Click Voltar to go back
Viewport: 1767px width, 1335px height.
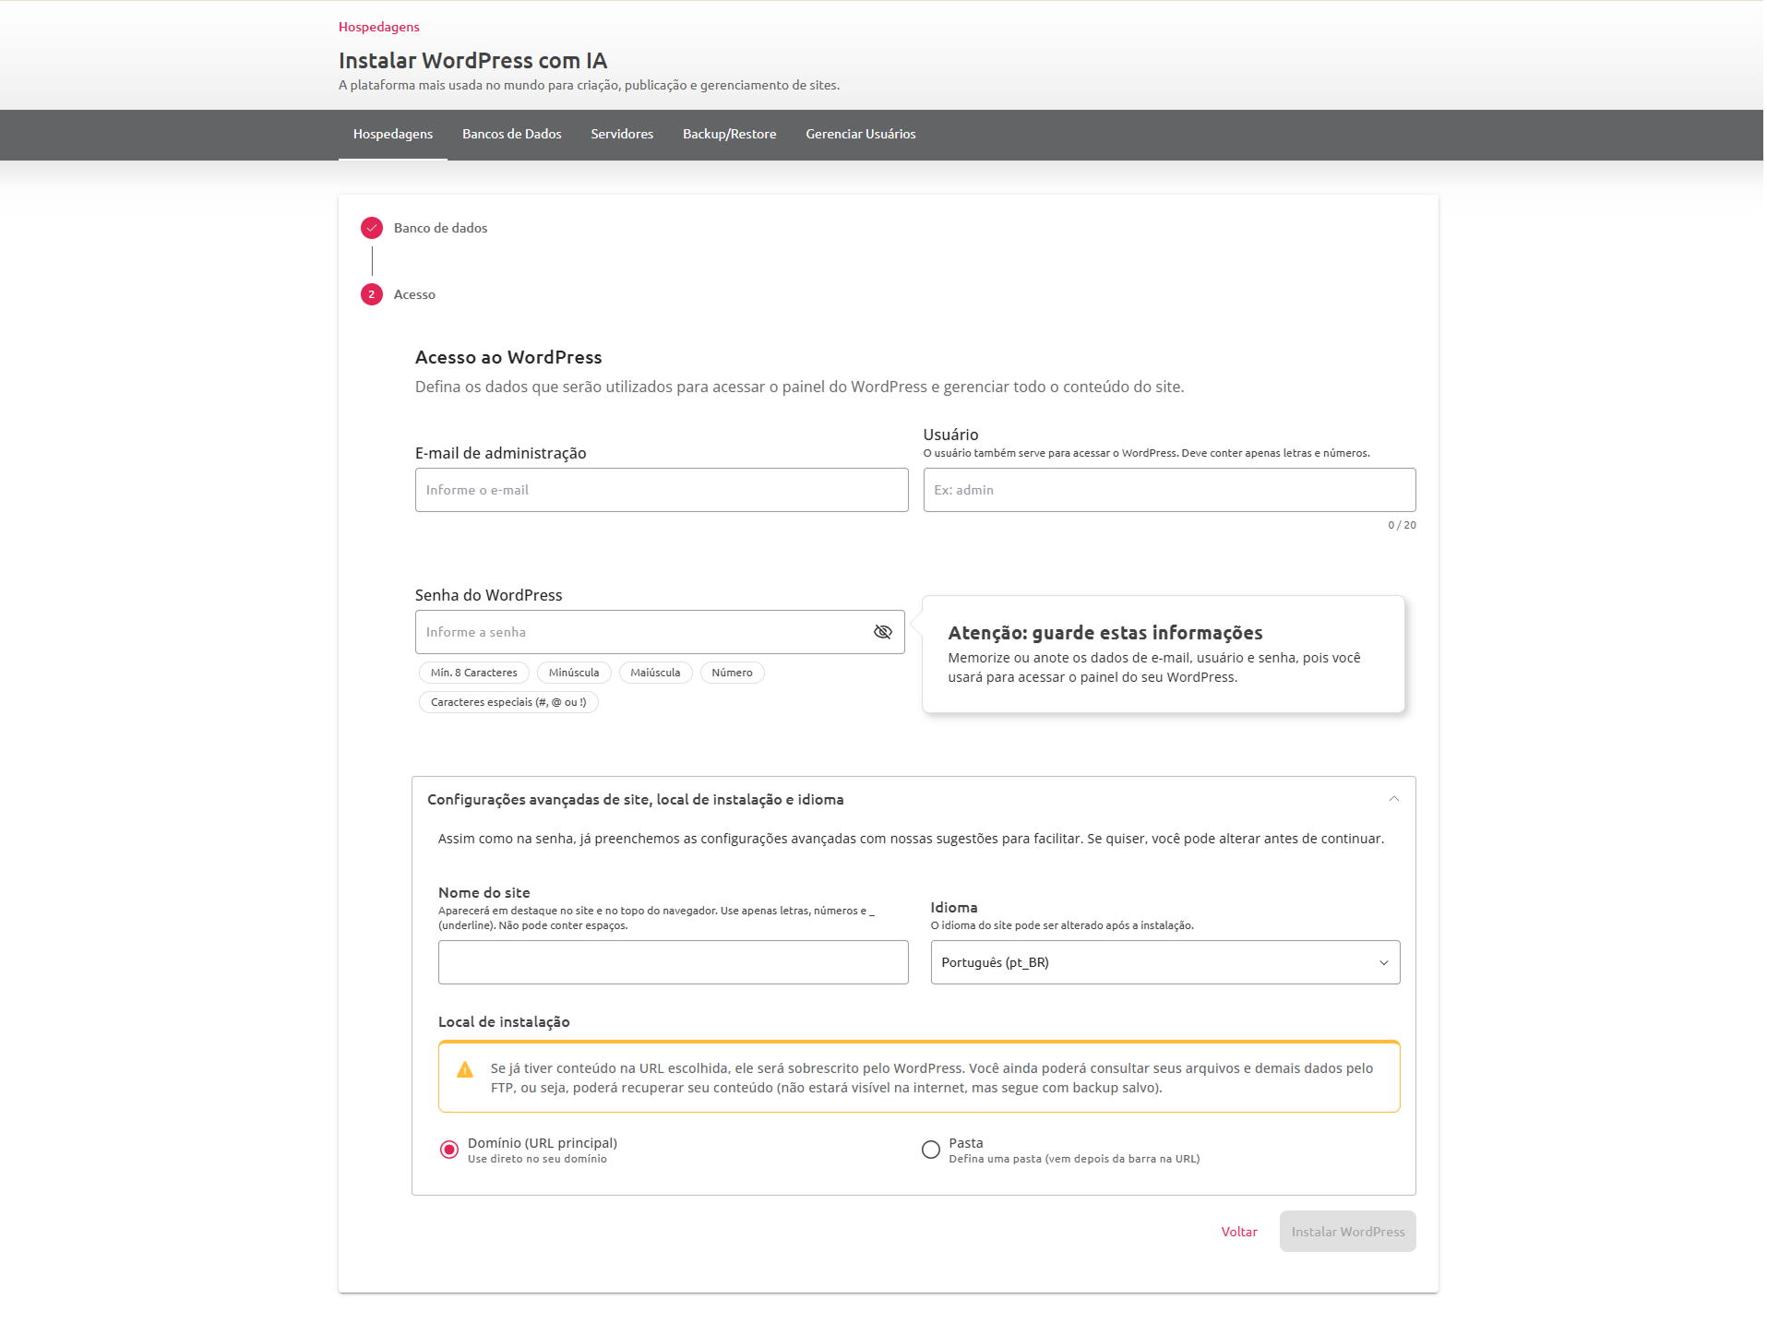[1238, 1232]
